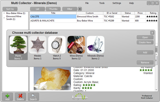Click the Professional Multi Collector label
Image resolution: width=160 pixels, height=102 pixels.
pos(147,97)
